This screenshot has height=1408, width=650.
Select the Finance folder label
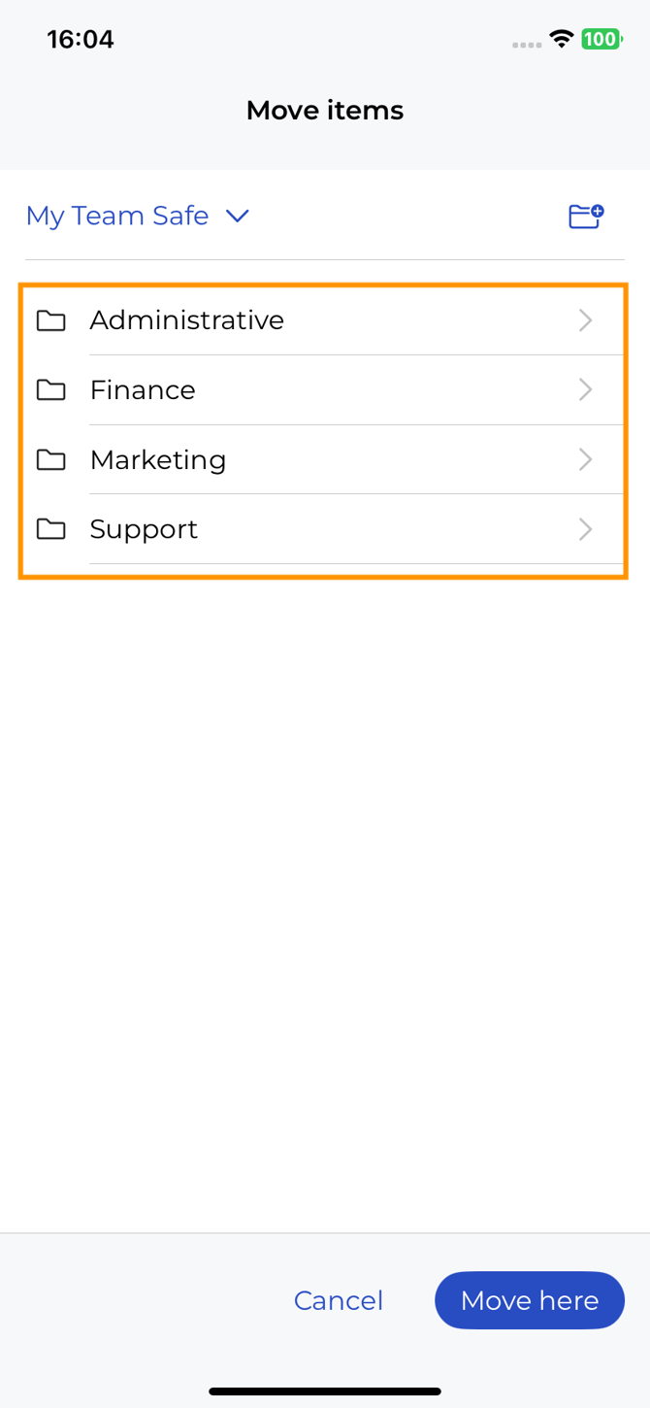[143, 390]
